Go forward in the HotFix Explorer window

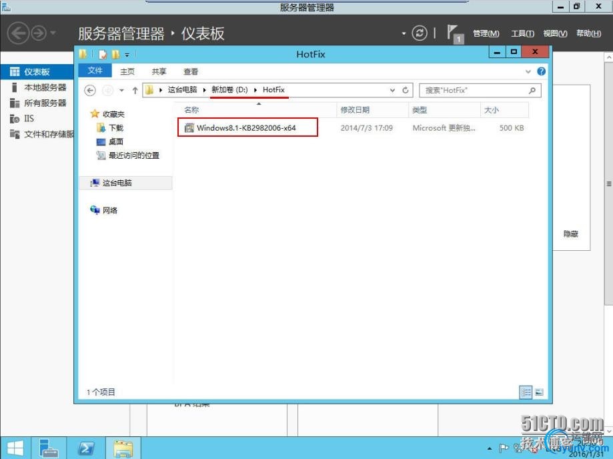pyautogui.click(x=107, y=90)
